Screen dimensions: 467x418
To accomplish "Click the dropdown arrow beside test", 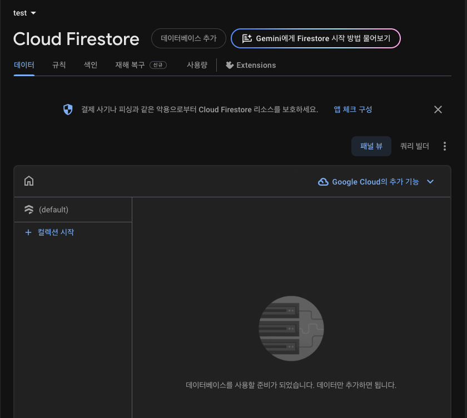I will point(33,13).
